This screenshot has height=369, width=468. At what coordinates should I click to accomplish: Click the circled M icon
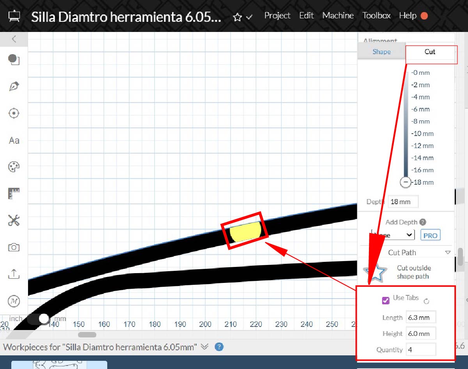click(14, 301)
